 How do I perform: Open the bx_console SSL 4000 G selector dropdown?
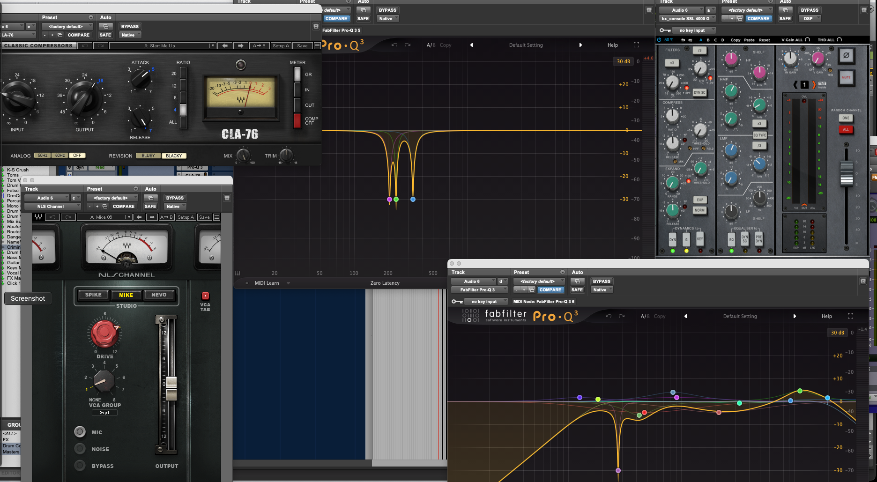(687, 19)
